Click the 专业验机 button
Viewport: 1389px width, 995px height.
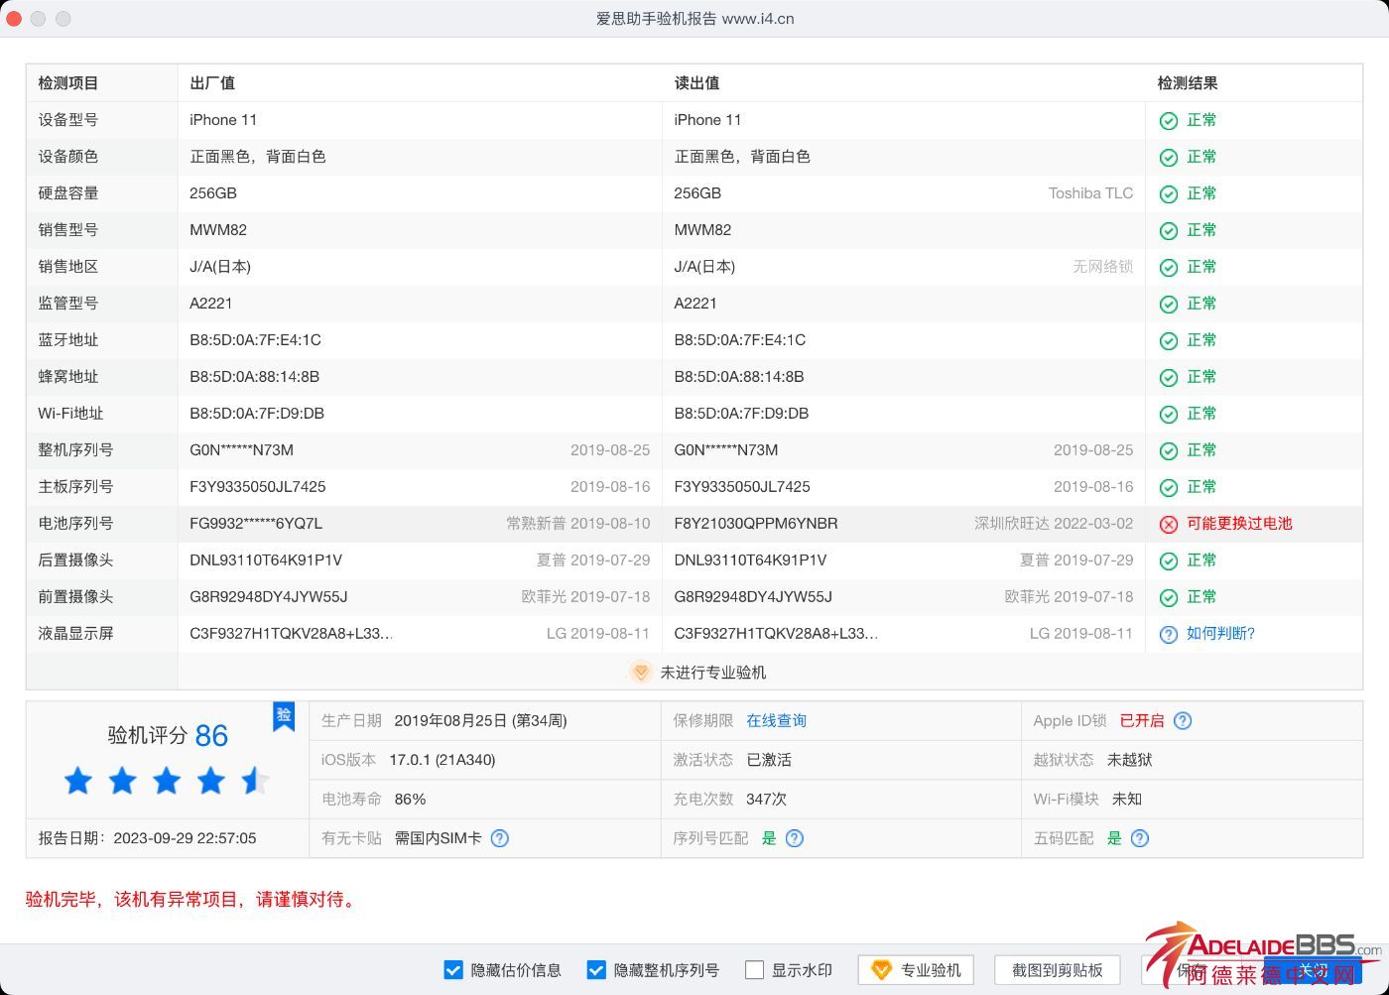[916, 970]
